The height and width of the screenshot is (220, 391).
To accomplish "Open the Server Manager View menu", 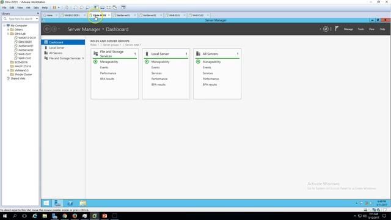I will pyautogui.click(x=371, y=29).
